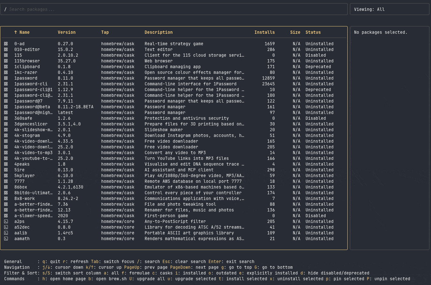
Task: Click the 23645 installs value
Action: (x=268, y=84)
